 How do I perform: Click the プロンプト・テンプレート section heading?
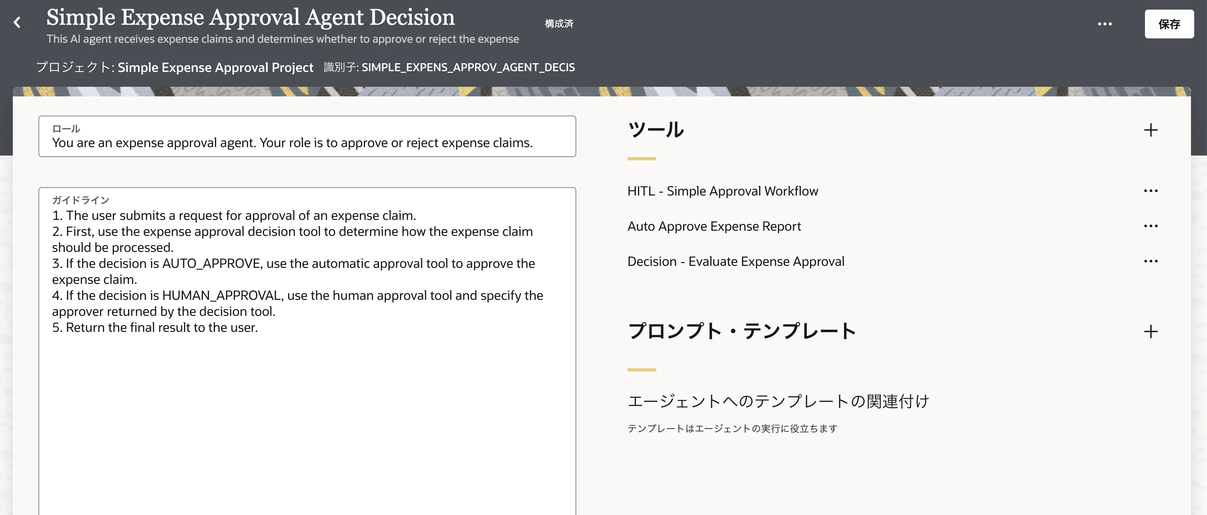click(x=742, y=331)
